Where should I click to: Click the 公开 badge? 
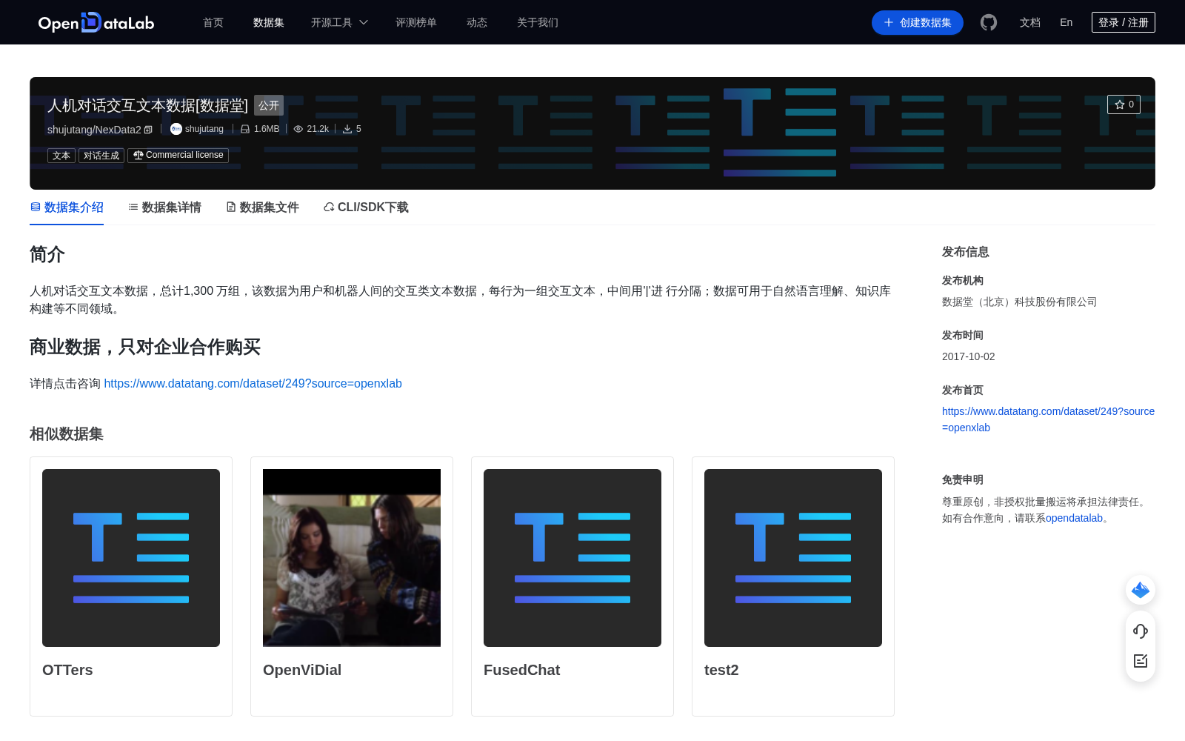coord(269,105)
